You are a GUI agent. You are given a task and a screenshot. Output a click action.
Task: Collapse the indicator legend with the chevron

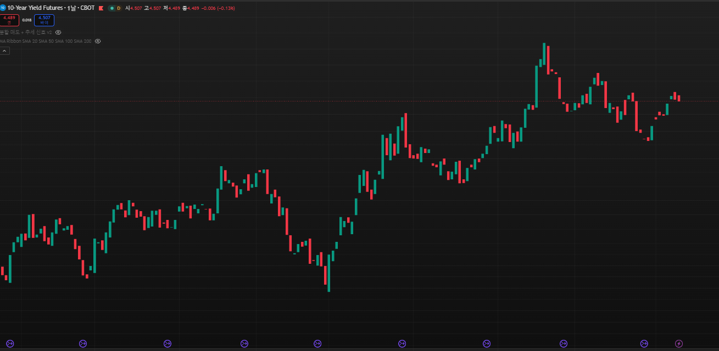pyautogui.click(x=4, y=51)
